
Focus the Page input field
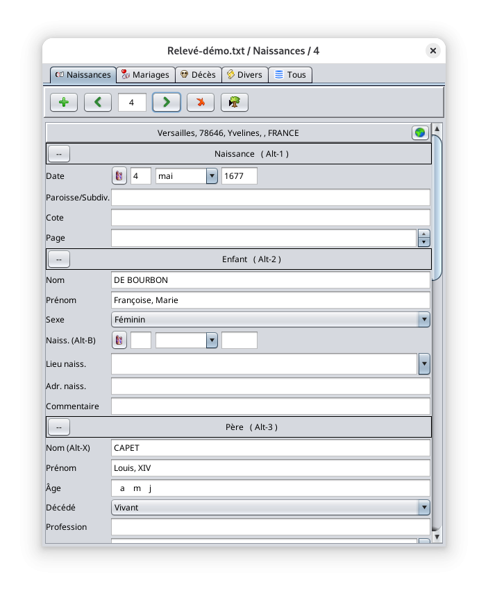264,238
